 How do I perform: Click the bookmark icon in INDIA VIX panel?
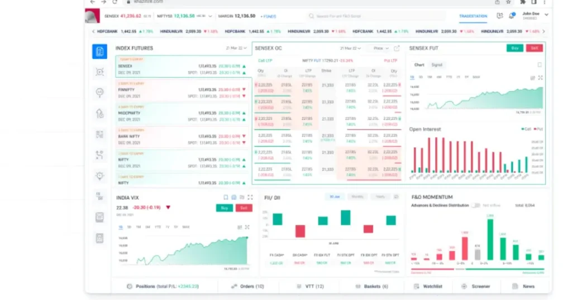[226, 197]
